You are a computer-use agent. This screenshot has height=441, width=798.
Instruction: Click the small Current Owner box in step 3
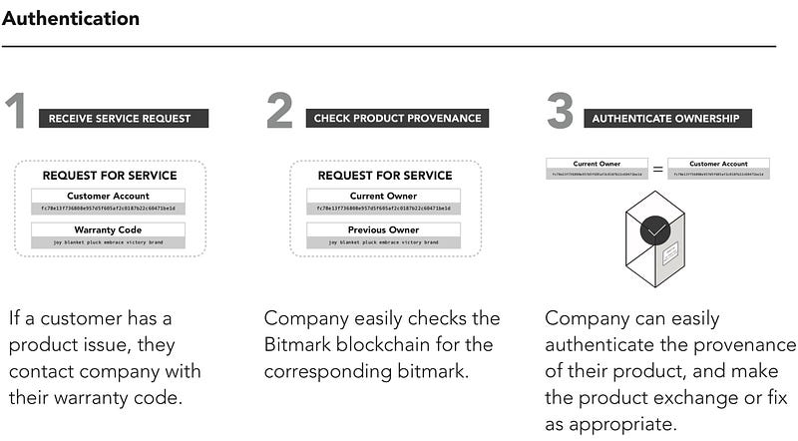point(597,169)
